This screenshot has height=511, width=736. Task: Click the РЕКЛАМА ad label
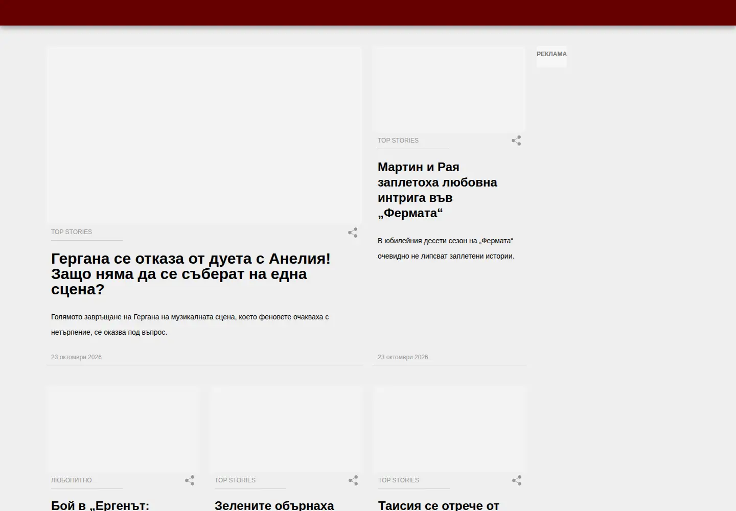tap(551, 54)
